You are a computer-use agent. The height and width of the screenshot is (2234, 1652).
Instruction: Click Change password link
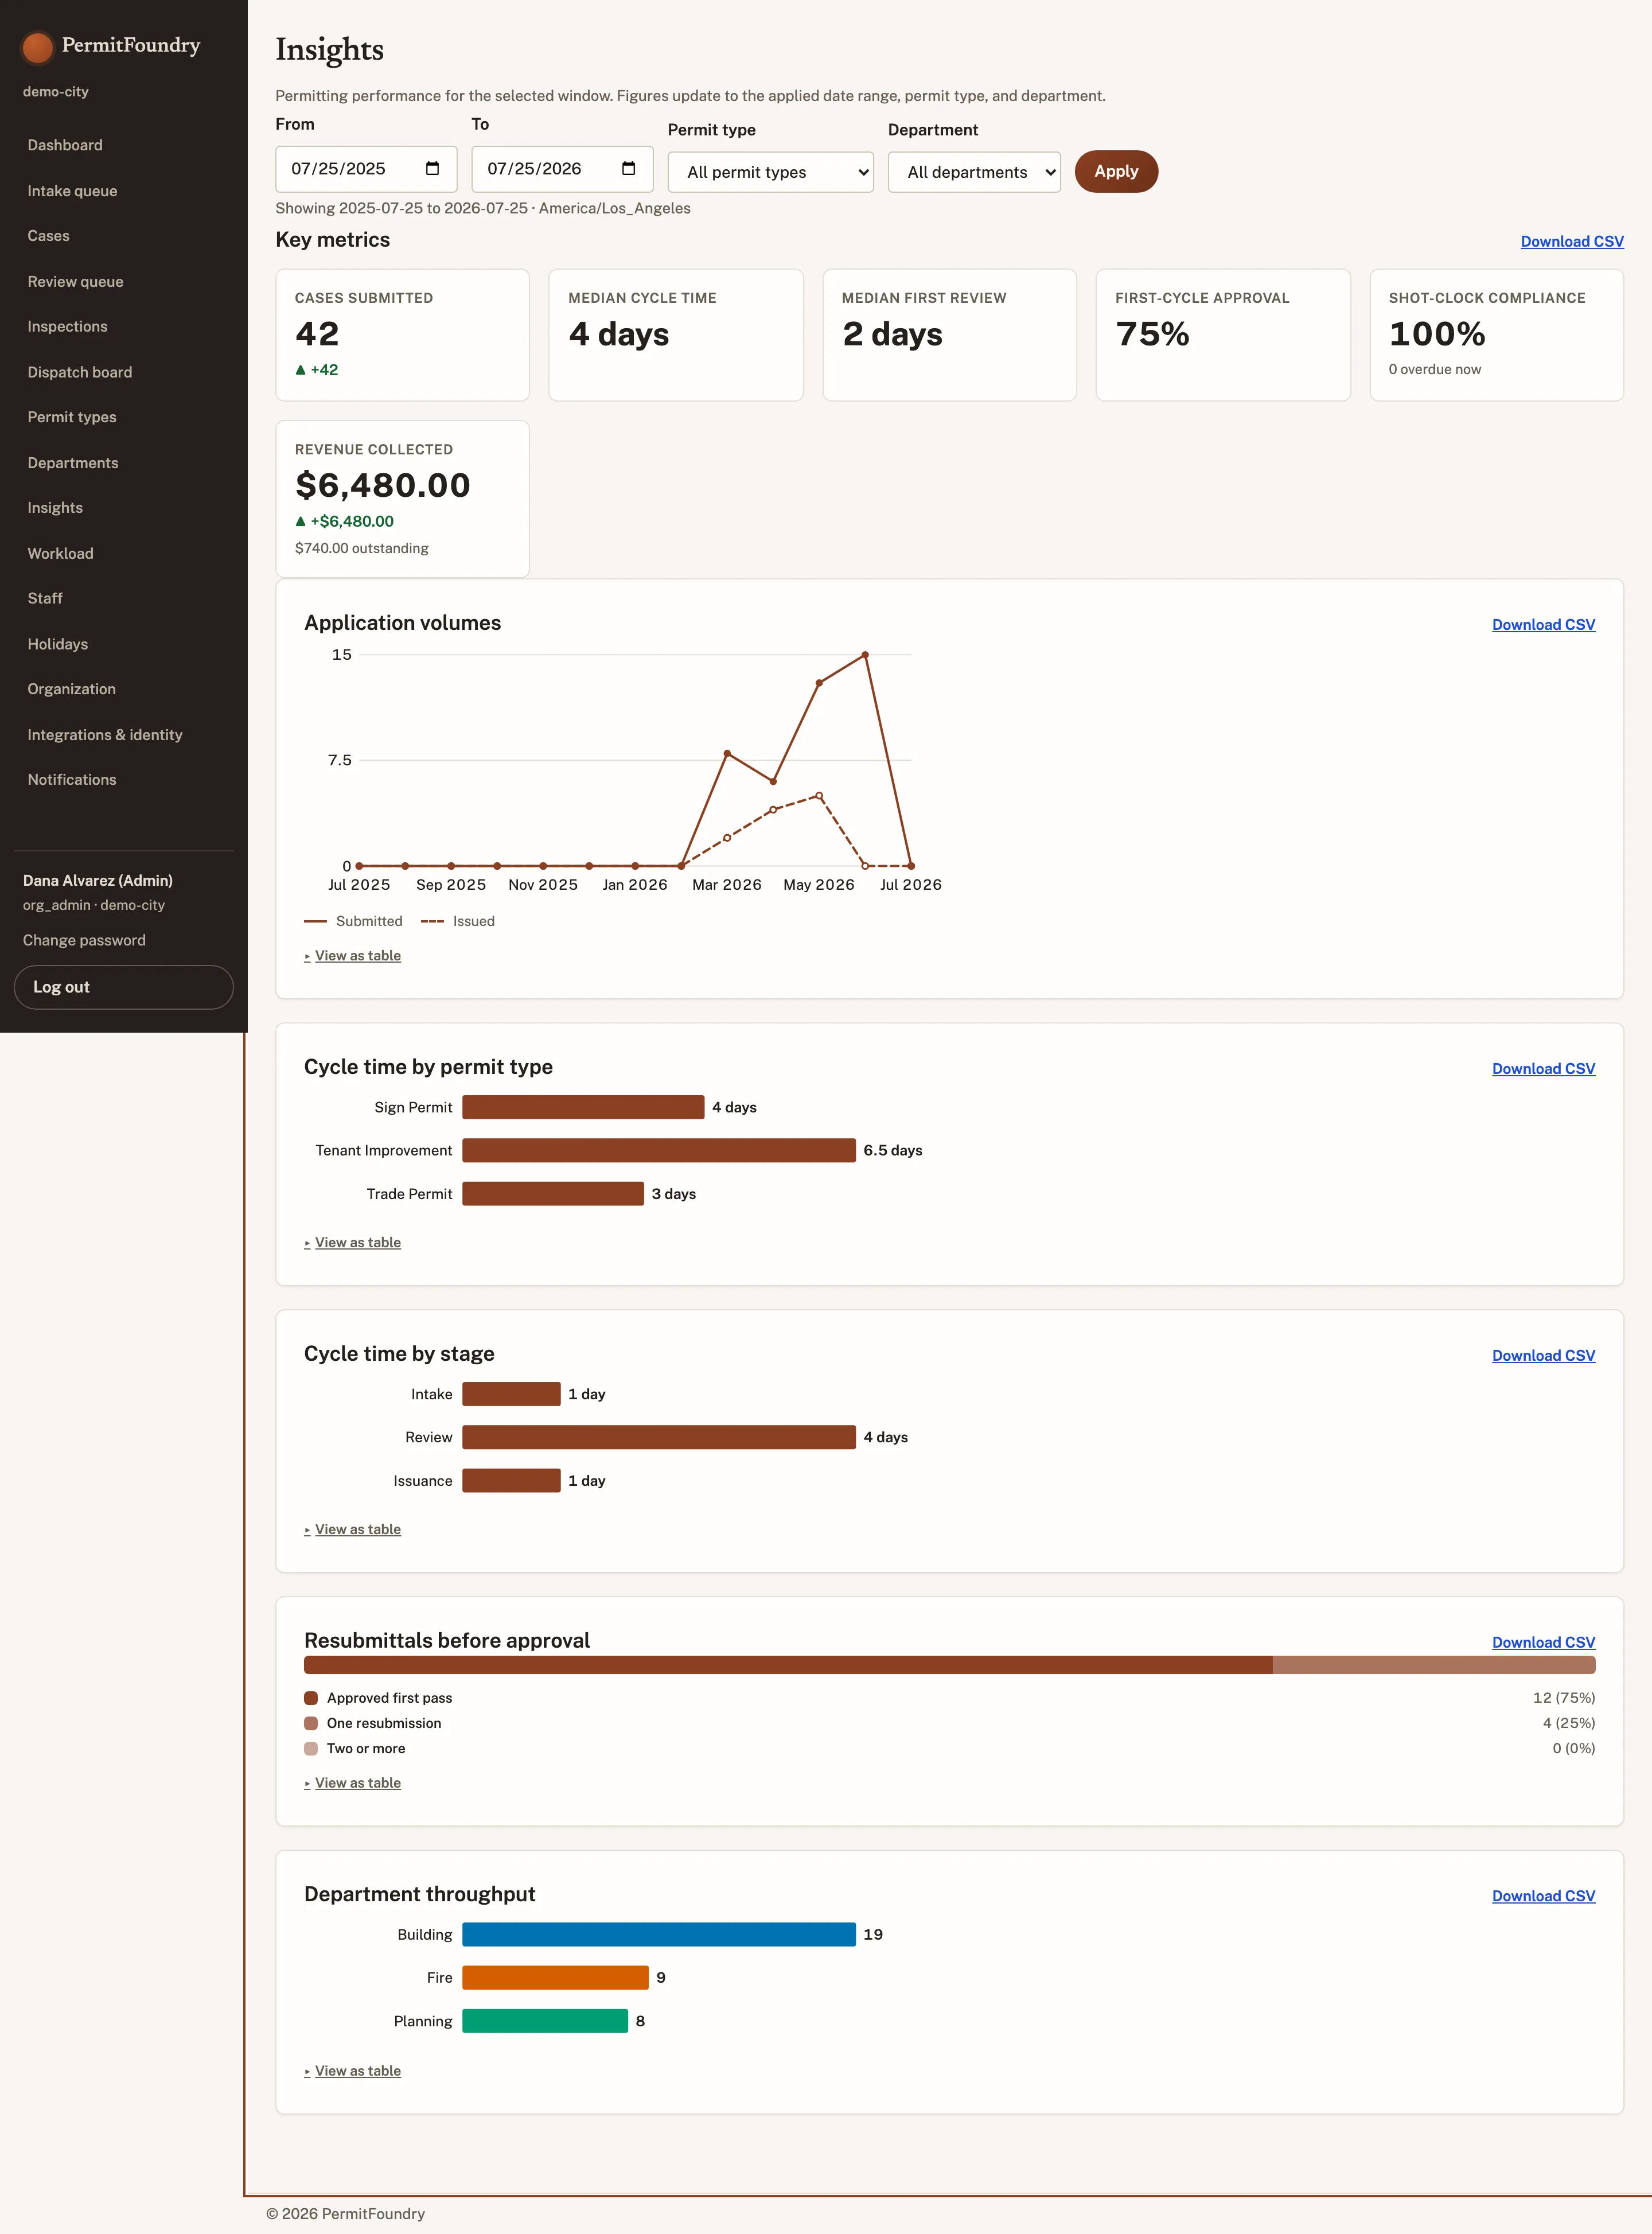pos(84,940)
